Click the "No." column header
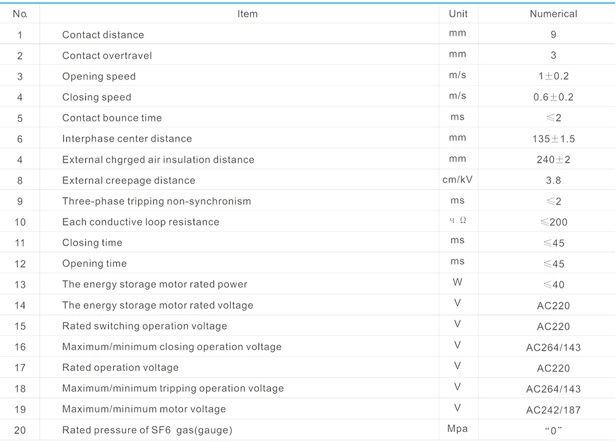The width and height of the screenshot is (616, 443). coord(20,14)
